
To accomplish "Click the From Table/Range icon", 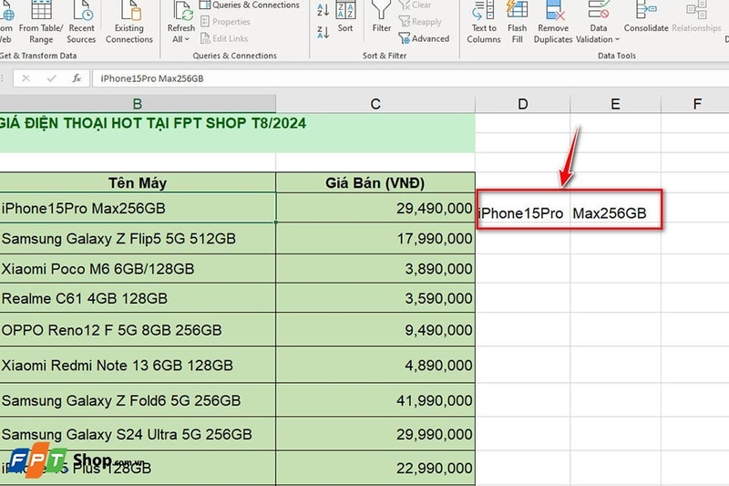I will pos(41,9).
